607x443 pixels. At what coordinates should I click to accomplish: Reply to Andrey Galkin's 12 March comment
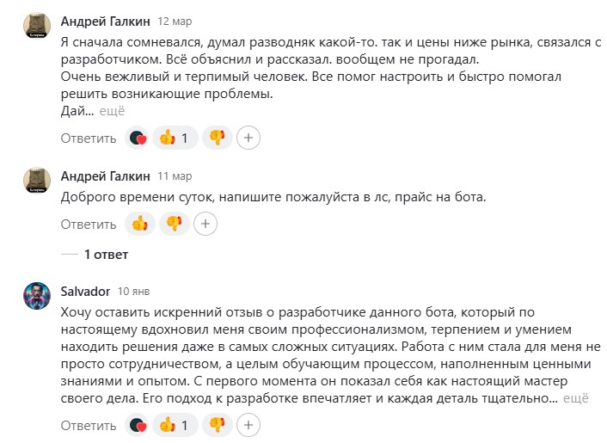coord(89,138)
